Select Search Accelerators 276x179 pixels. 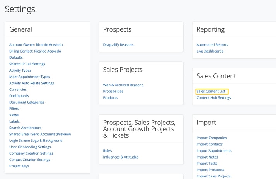pyautogui.click(x=25, y=128)
